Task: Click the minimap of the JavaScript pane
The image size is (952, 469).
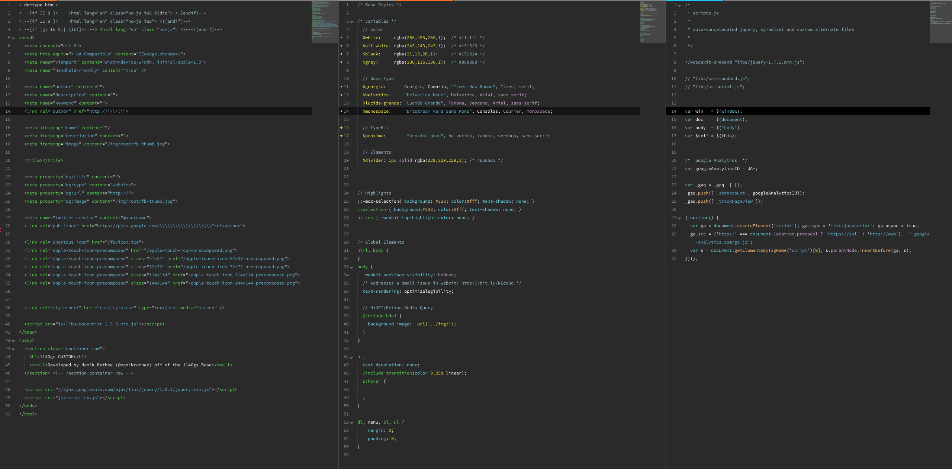Action: click(941, 22)
